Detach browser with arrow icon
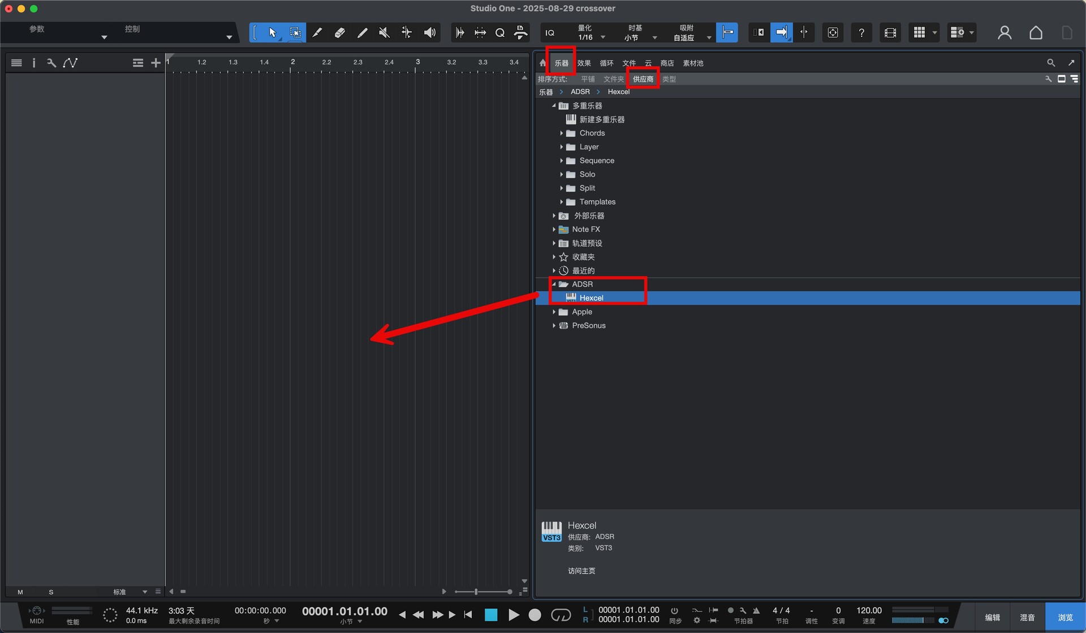 click(1071, 63)
